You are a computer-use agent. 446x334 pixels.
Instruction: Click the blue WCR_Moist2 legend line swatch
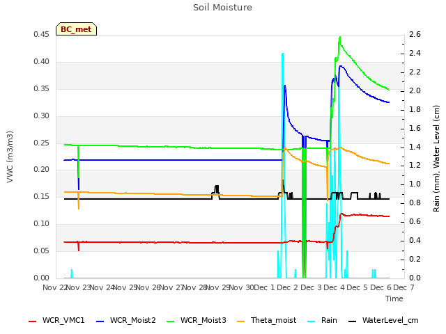click(100, 321)
